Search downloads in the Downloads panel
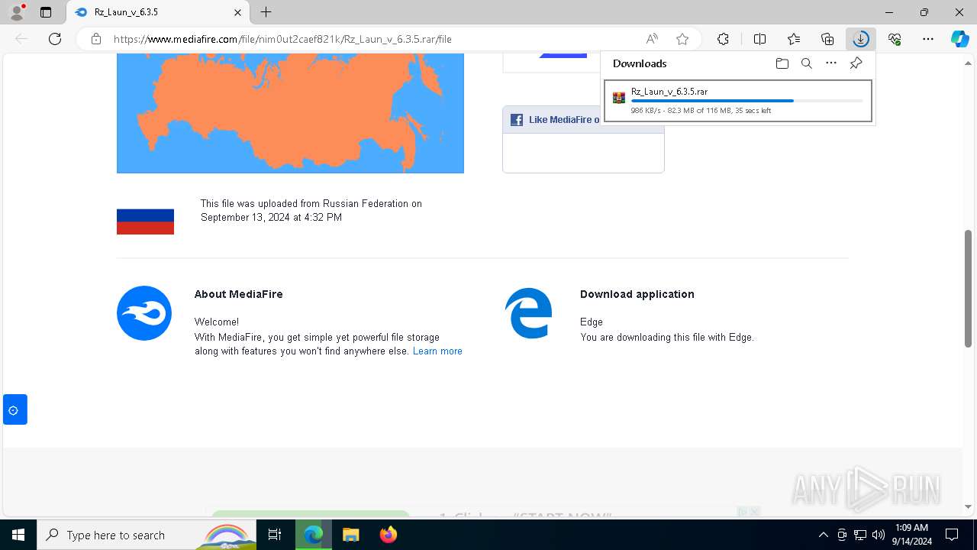 (x=806, y=63)
